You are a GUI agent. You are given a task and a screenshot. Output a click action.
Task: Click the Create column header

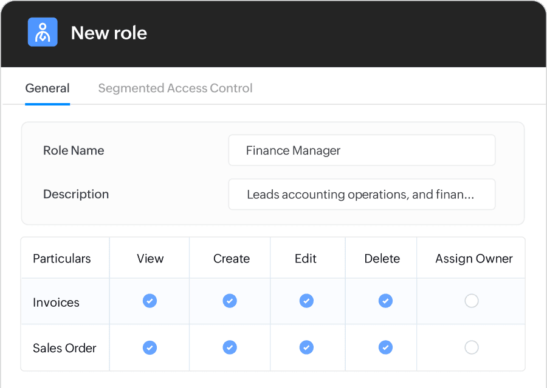pos(232,258)
